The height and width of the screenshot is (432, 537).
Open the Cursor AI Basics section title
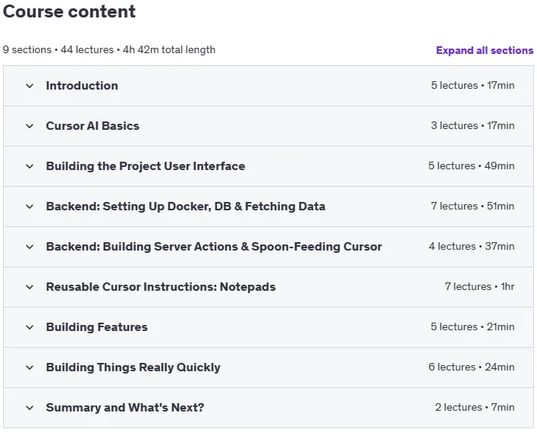pos(93,126)
